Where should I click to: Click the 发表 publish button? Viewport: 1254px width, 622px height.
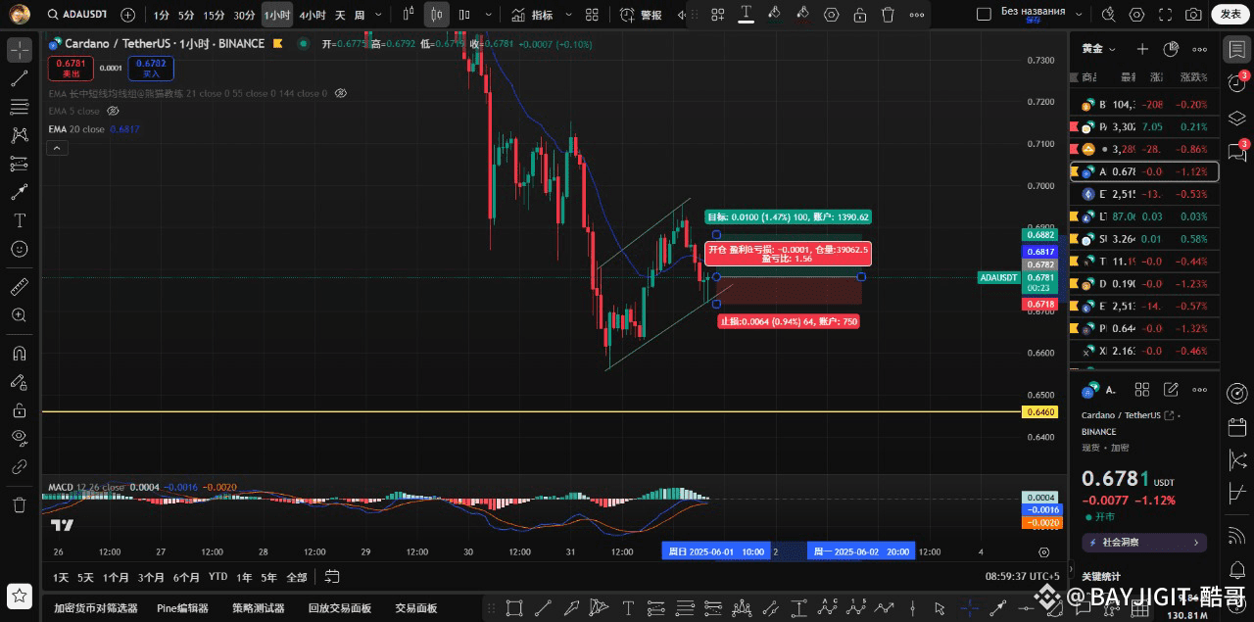(x=1230, y=15)
